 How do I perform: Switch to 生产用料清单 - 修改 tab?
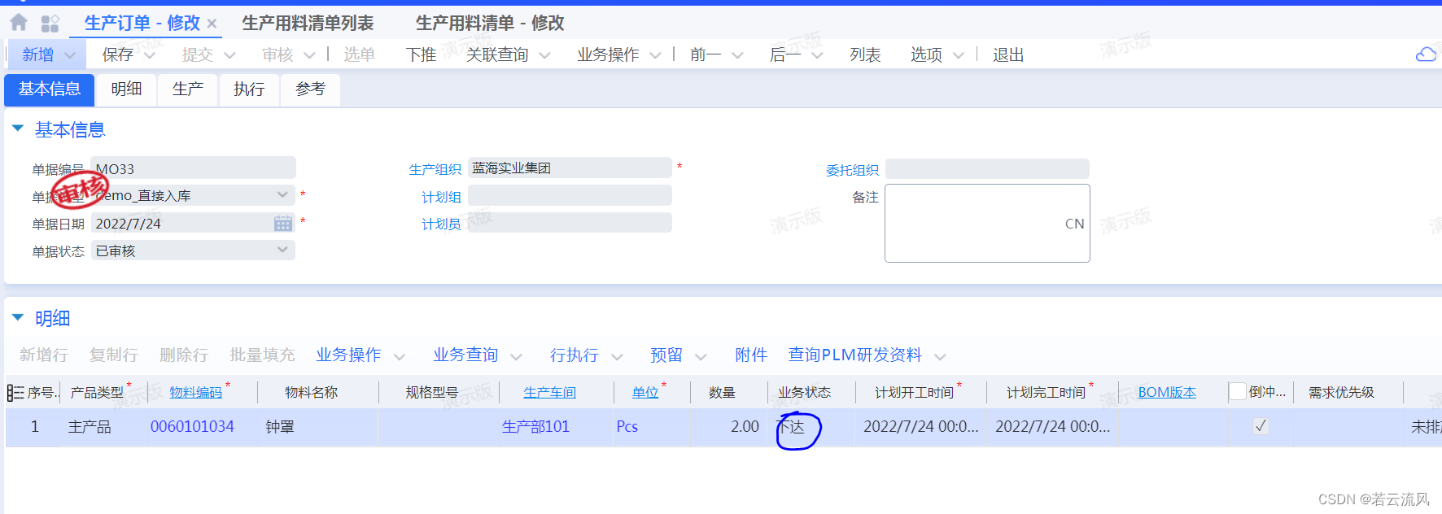click(x=490, y=24)
